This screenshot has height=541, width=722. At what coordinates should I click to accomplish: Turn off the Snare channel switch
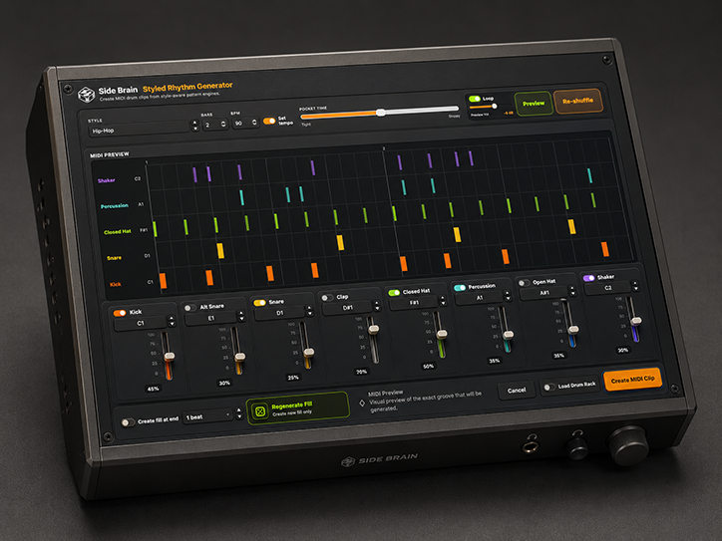point(259,303)
